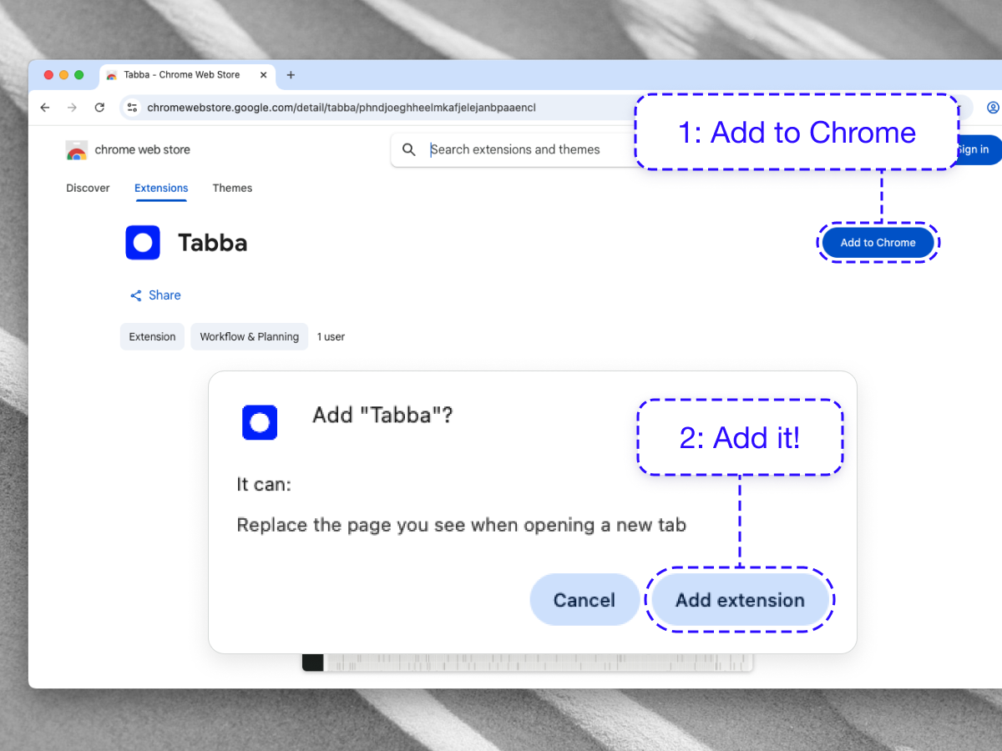This screenshot has height=751, width=1002.
Task: Confirm with the Add extension button
Action: 740,599
